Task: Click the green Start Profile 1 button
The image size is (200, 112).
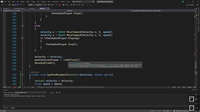Action: click(x=51, y=5)
